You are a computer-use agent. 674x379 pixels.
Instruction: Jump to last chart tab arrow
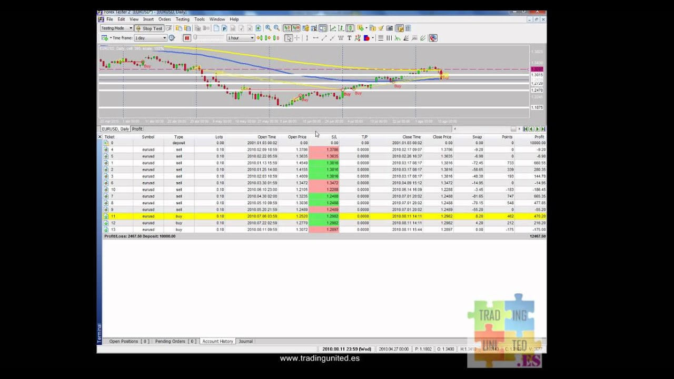tap(543, 129)
